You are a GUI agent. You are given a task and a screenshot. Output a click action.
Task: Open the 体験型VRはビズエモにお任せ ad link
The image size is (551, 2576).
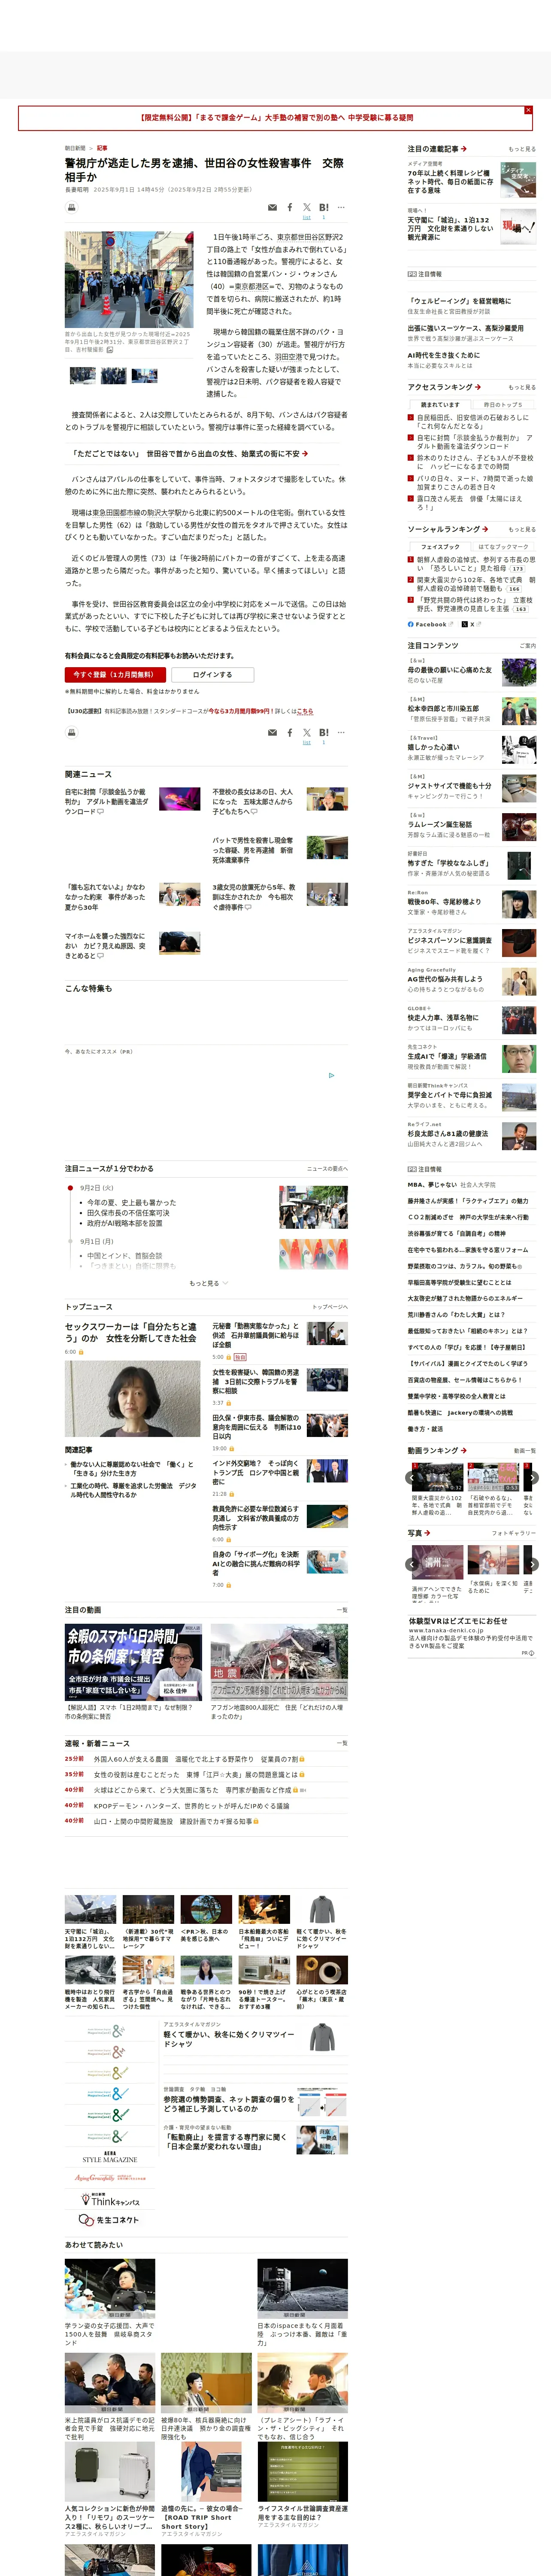458,1621
